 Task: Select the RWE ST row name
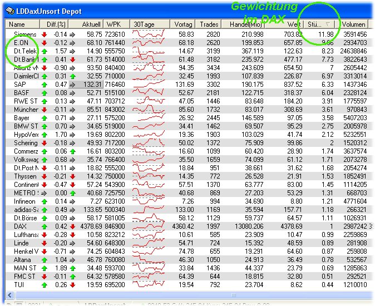pos(26,101)
